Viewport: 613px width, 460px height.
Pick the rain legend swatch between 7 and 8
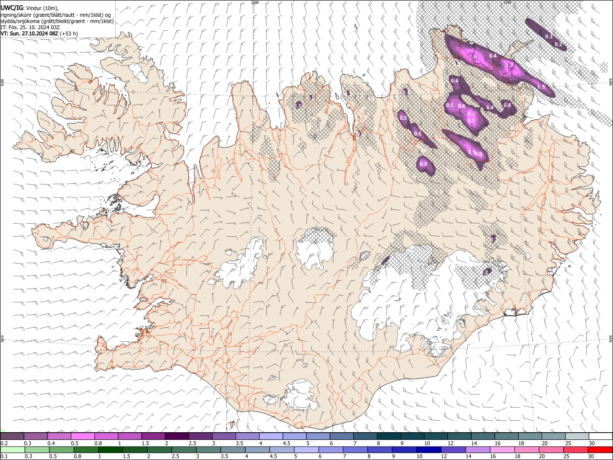click(x=356, y=449)
